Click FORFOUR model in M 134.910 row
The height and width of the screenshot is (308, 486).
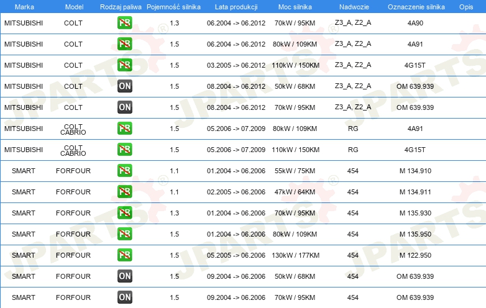coord(73,171)
